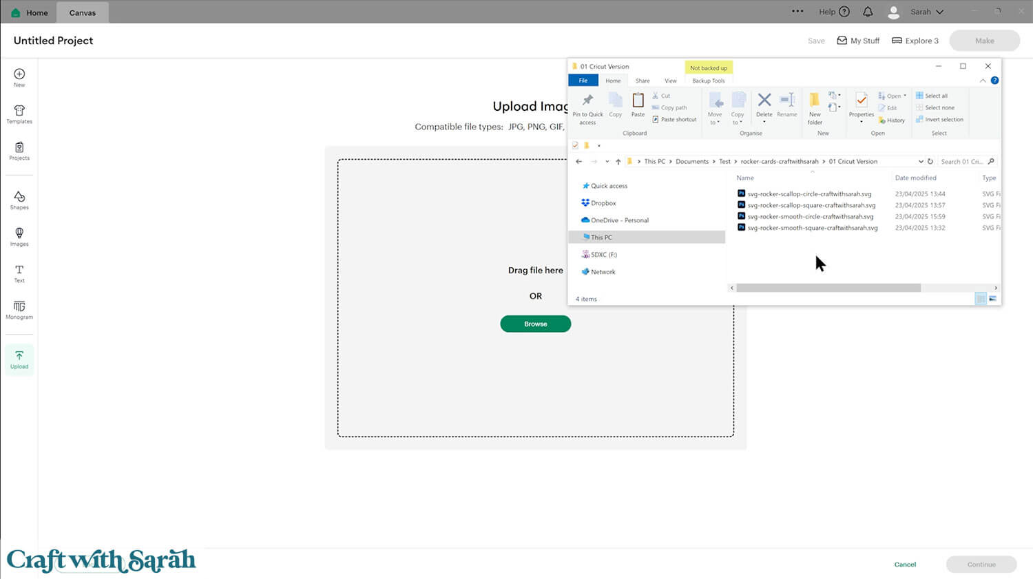The height and width of the screenshot is (579, 1033).
Task: Open the Templates panel
Action: 19,114
